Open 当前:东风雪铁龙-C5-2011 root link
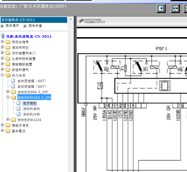The height and width of the screenshot is (172, 187). pos(29,36)
